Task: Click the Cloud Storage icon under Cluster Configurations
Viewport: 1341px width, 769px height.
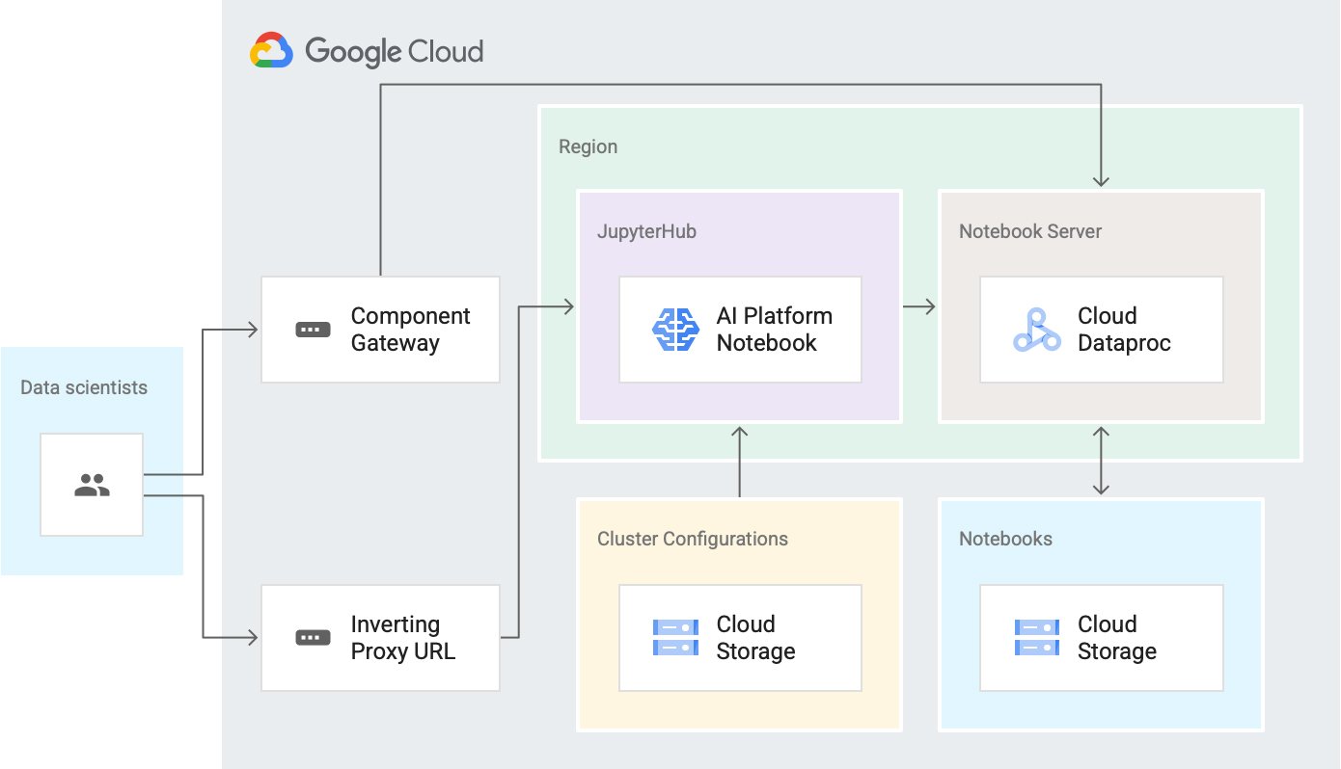Action: click(675, 637)
